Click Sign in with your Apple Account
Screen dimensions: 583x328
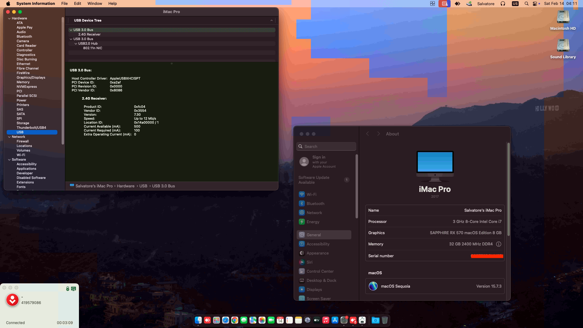click(324, 162)
